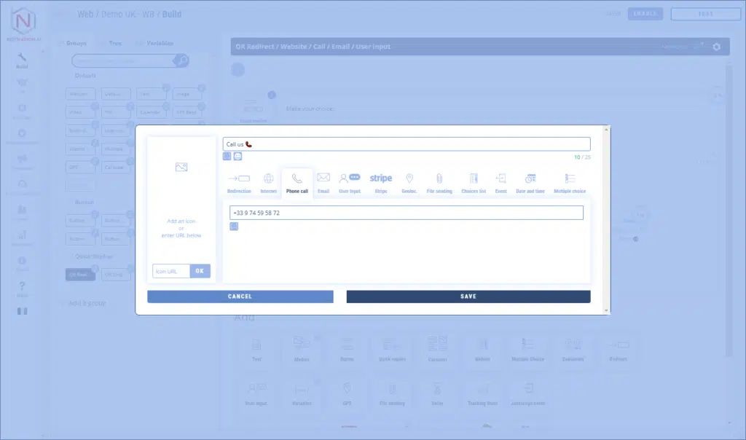Confirm icon URL with the OK button
The image size is (746, 440).
click(200, 271)
